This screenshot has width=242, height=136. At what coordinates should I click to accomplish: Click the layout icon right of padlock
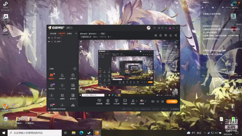(165, 35)
